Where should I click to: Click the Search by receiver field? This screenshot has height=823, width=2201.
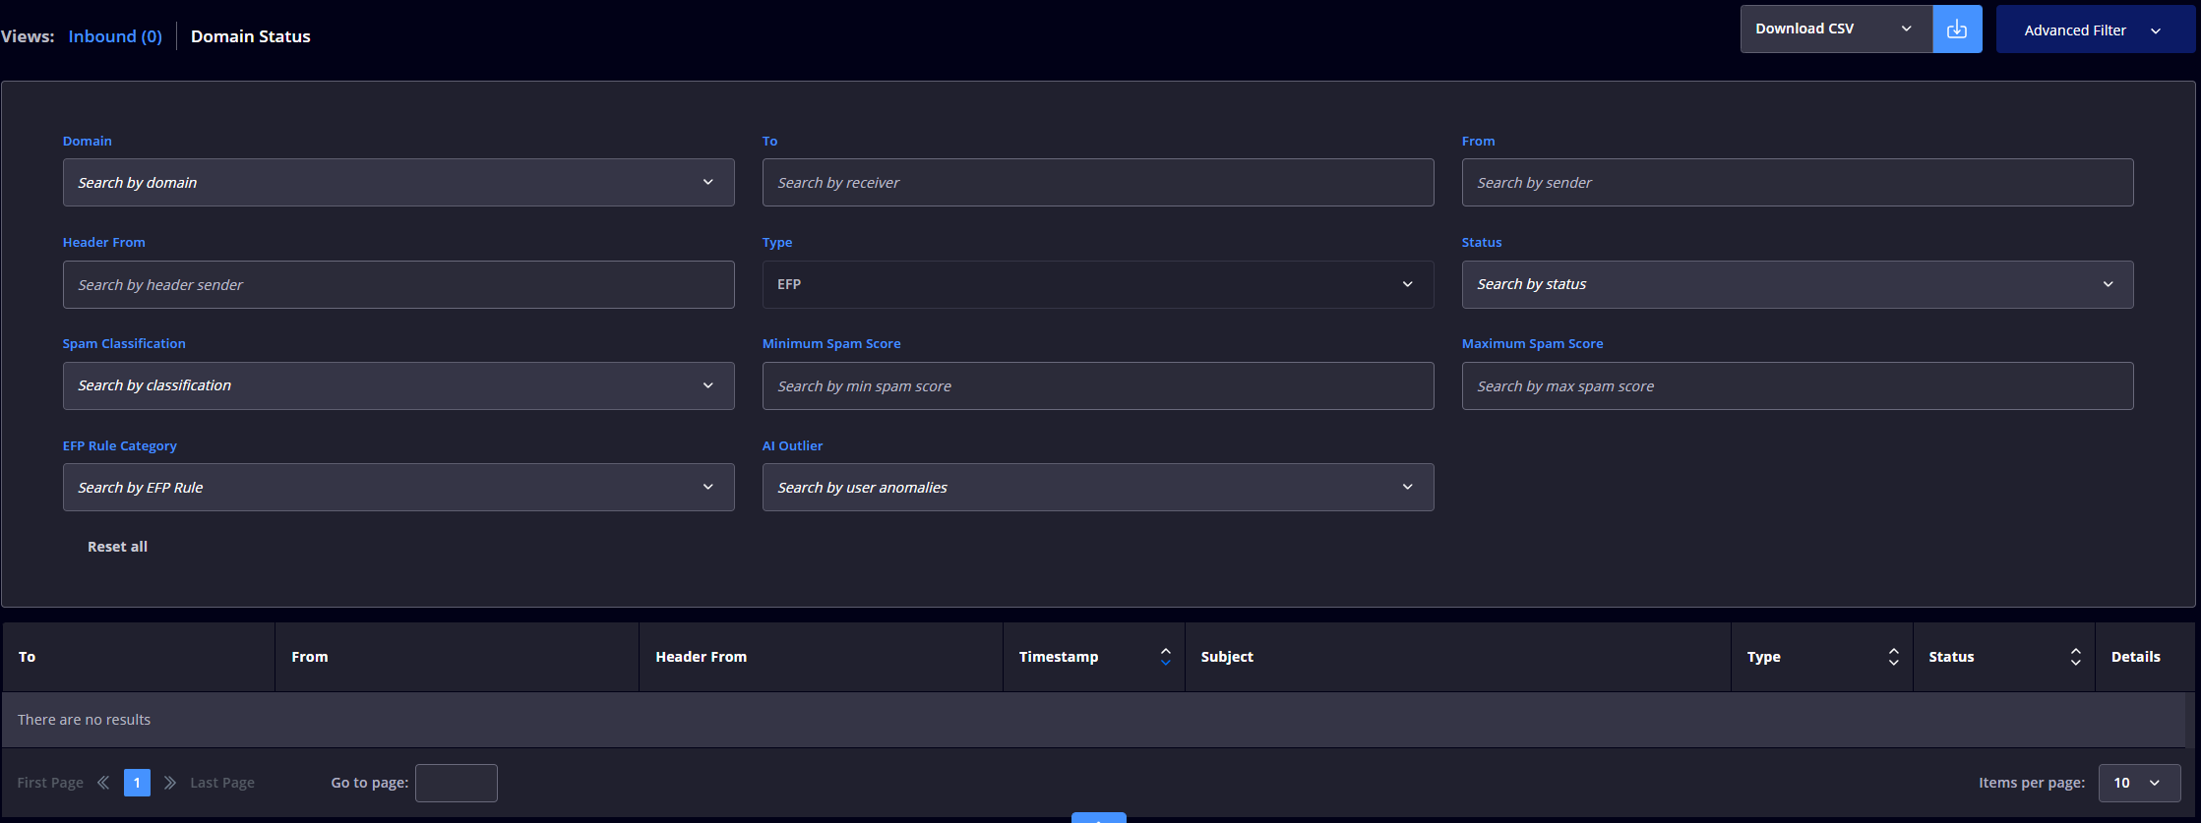click(1098, 183)
